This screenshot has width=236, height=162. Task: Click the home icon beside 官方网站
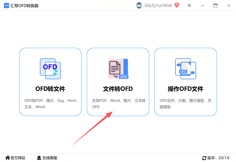(x=8, y=158)
